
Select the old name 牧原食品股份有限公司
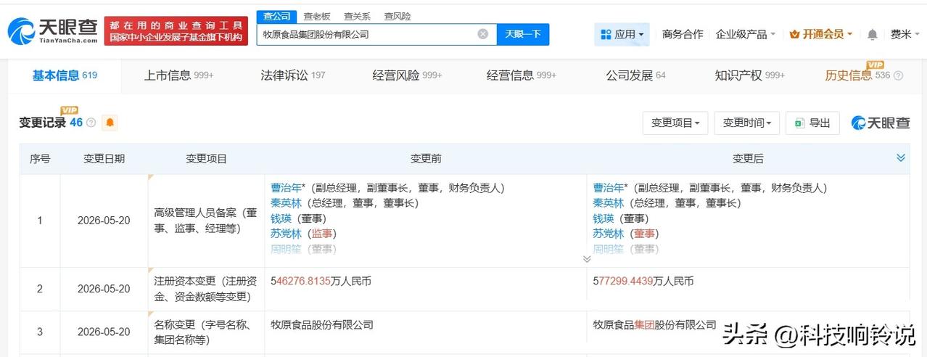pos(321,324)
